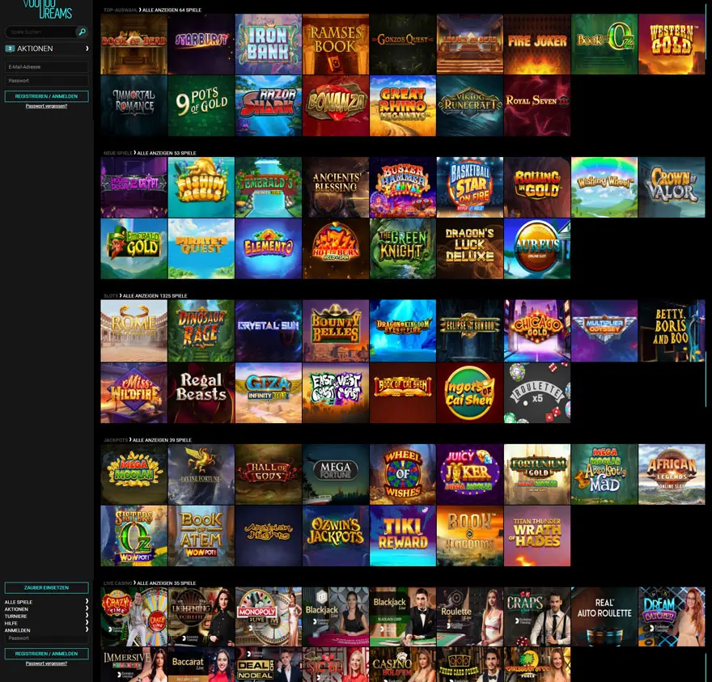712x682 pixels.
Task: Click the Zauber Einsetzen button
Action: click(x=46, y=587)
